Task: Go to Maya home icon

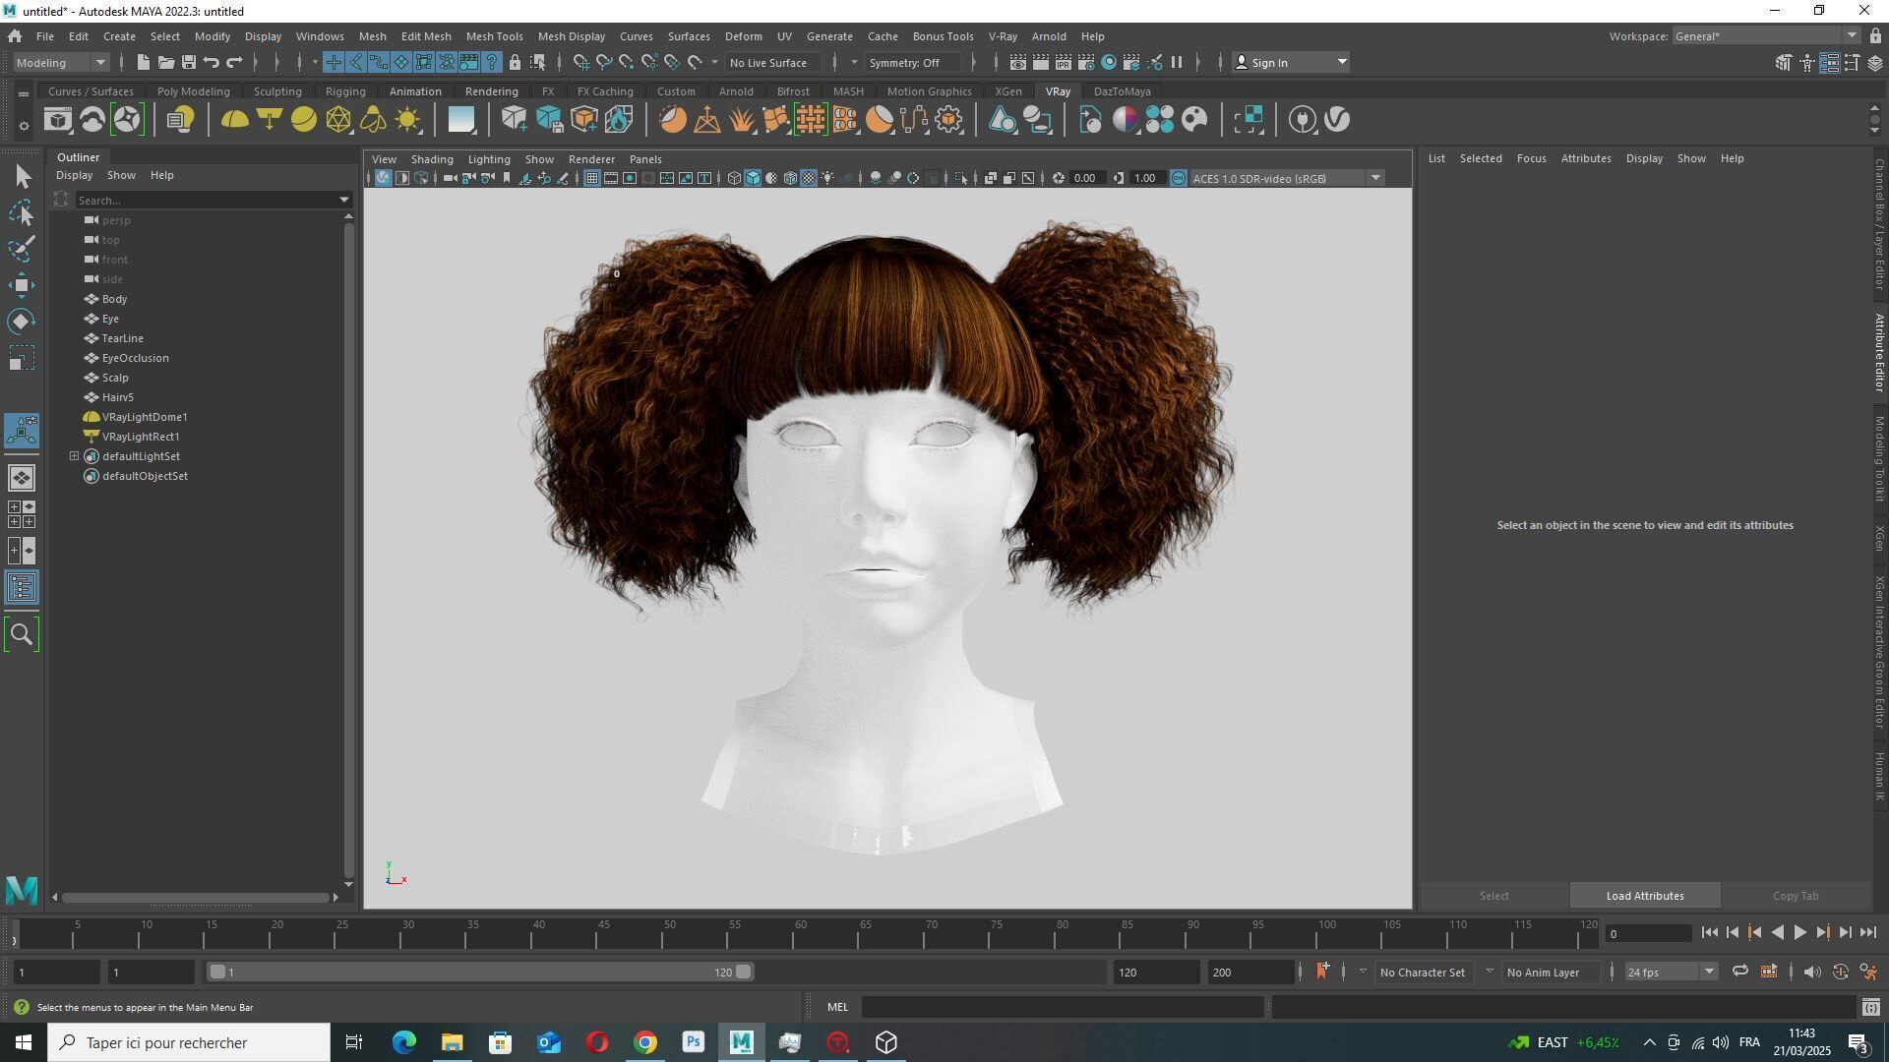Action: click(15, 36)
